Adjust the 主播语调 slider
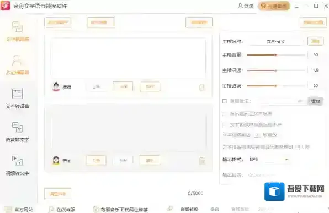 click(276, 86)
